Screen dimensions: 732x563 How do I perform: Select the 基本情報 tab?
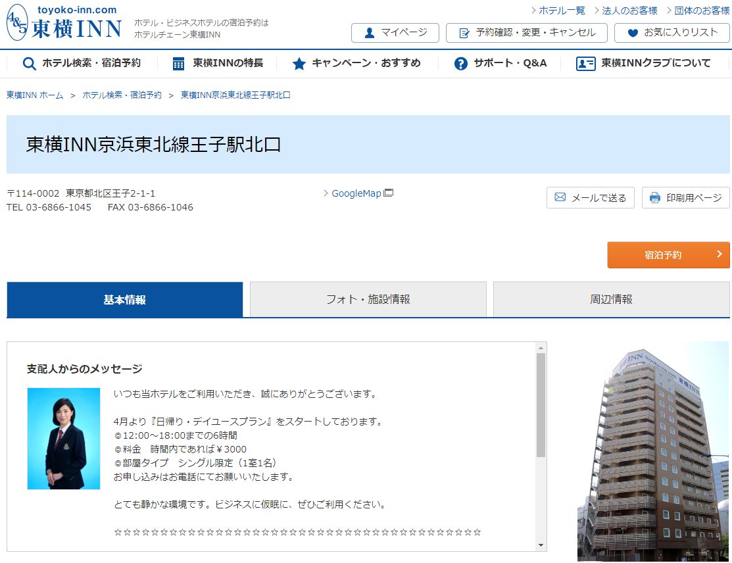click(x=125, y=300)
